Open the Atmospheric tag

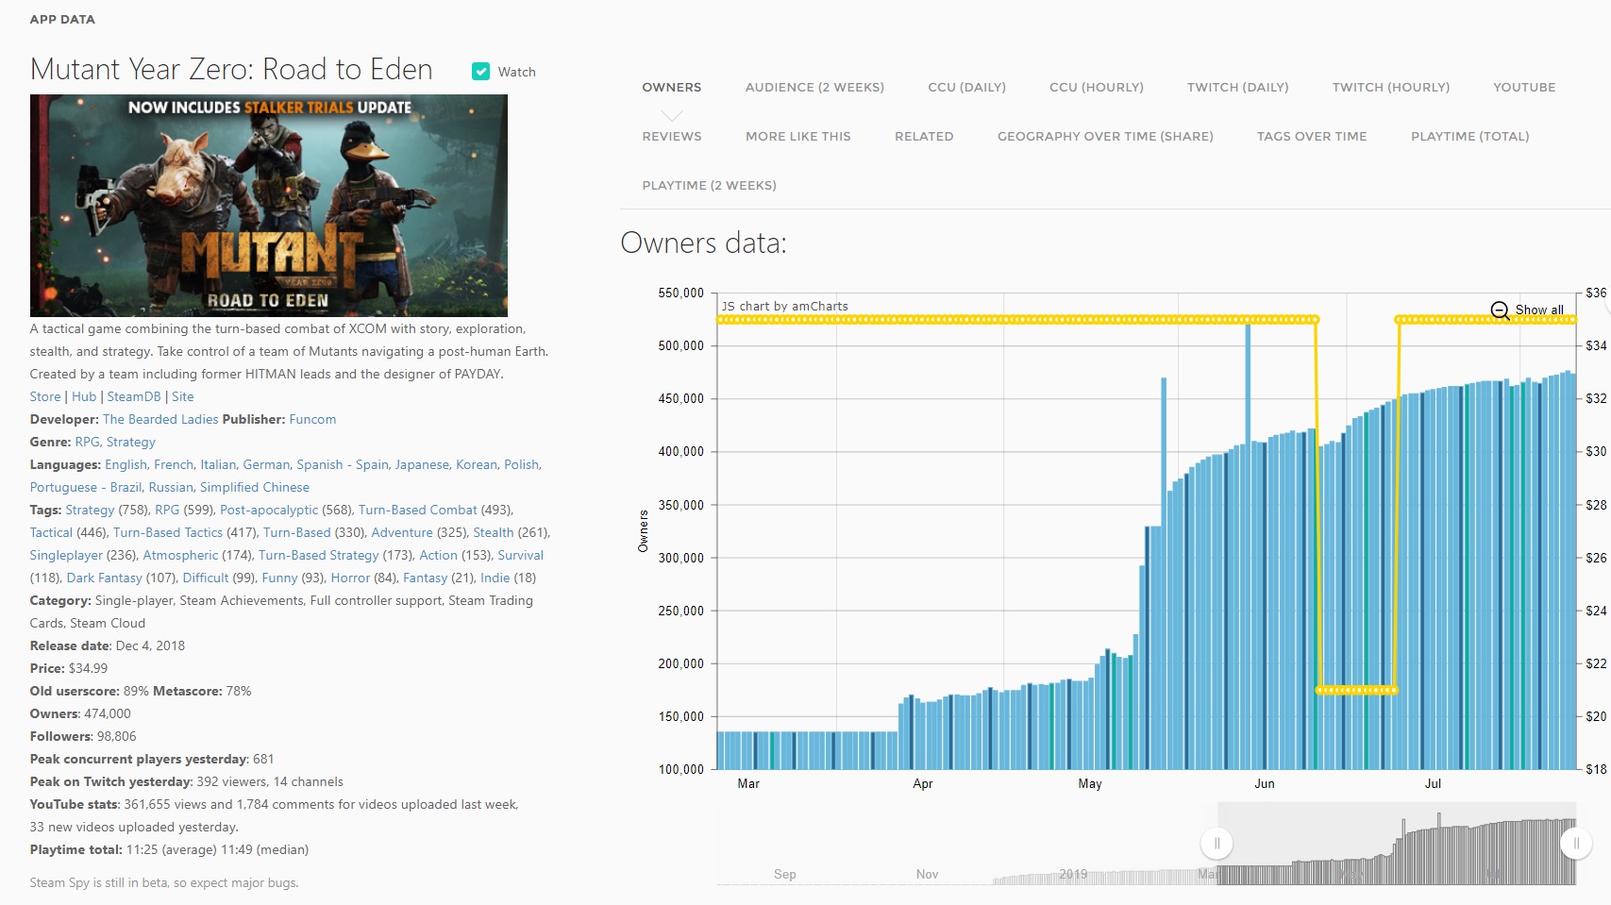coord(180,555)
